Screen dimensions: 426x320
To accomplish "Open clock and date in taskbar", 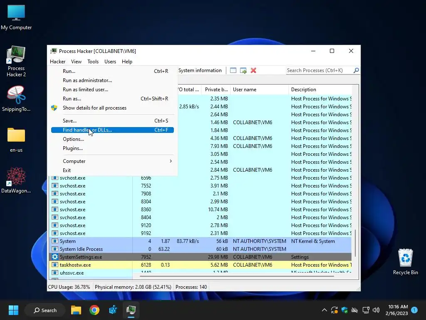I will (396, 310).
